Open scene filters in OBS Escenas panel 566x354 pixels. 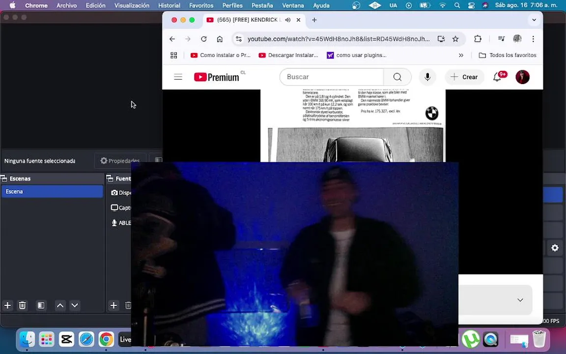(x=41, y=306)
